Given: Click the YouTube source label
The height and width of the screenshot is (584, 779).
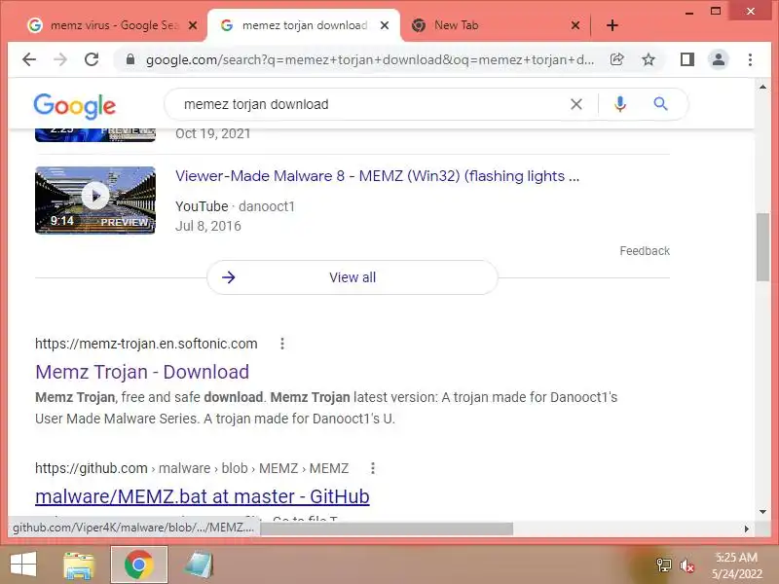Looking at the screenshot, I should pyautogui.click(x=202, y=206).
